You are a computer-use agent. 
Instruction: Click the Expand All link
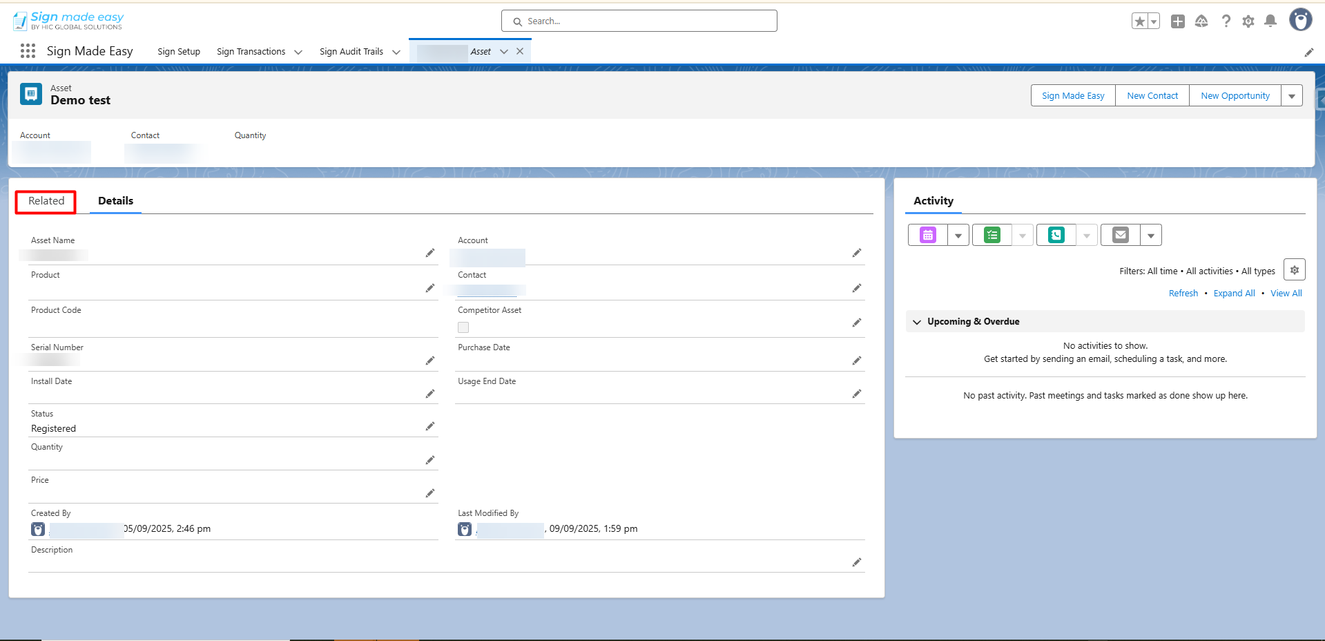point(1234,294)
